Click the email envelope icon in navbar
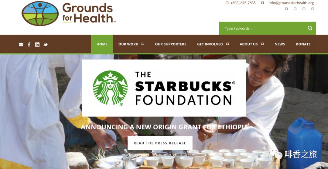328x169 pixels. (x=21, y=45)
